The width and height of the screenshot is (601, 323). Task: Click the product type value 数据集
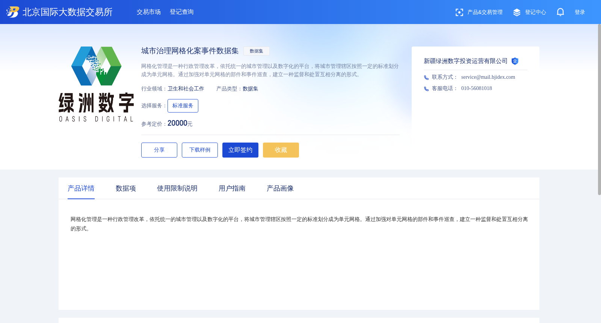[251, 89]
